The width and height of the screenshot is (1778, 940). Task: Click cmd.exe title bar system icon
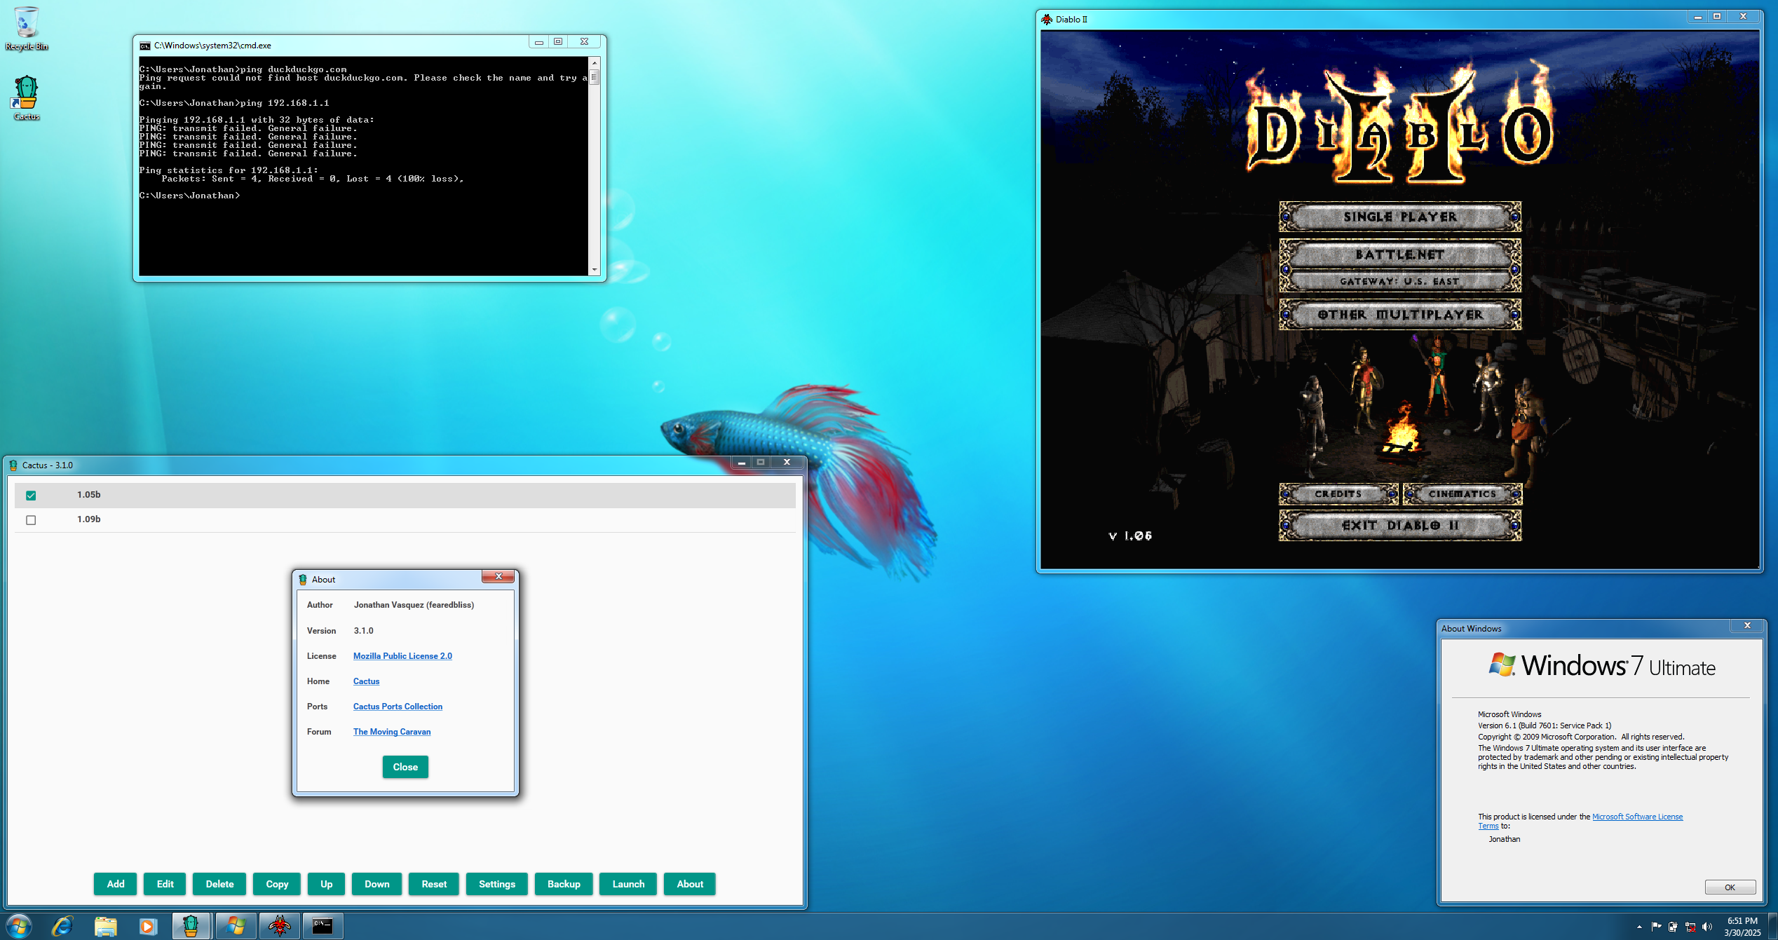click(145, 46)
